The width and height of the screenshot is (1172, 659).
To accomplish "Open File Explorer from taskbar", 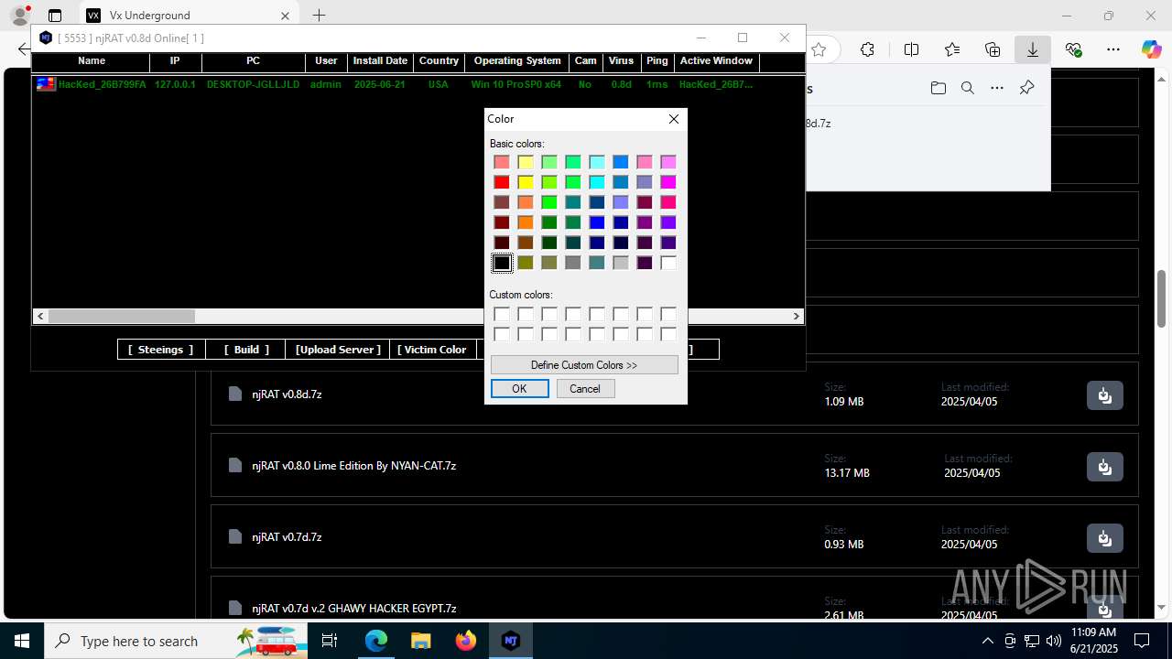I will pos(421,641).
